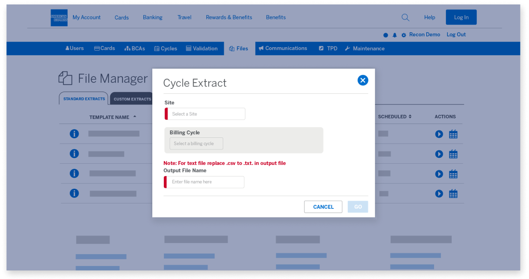Click the File Manager documents icon
The width and height of the screenshot is (529, 279).
tap(66, 78)
